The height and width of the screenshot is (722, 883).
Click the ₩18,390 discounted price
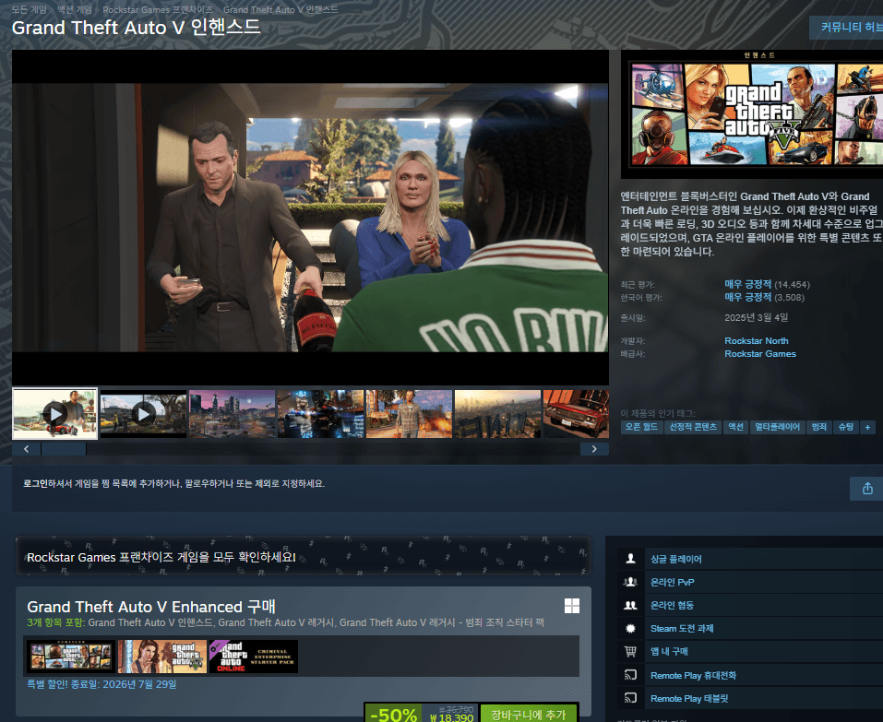(451, 717)
